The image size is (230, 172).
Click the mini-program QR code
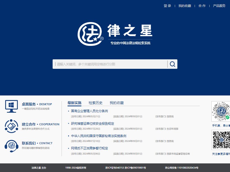[x=221, y=111]
